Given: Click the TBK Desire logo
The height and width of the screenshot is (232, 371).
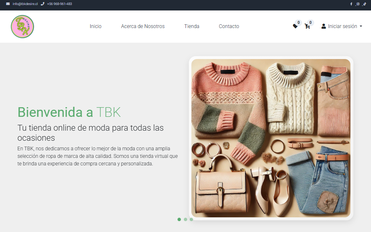Looking at the screenshot, I should (x=22, y=26).
